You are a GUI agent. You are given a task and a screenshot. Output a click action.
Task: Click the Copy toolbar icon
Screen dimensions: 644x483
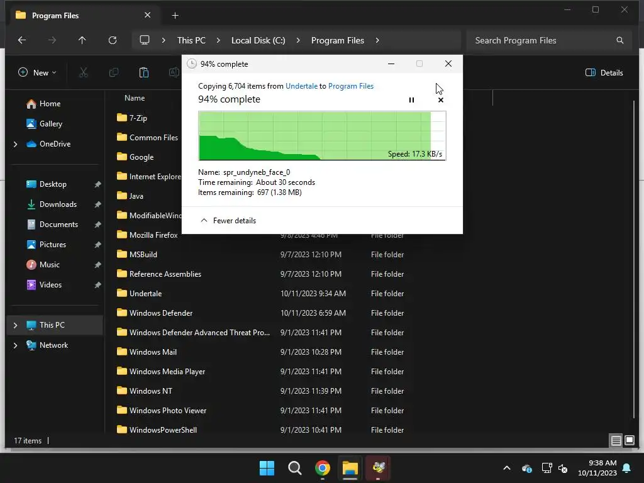[114, 73]
